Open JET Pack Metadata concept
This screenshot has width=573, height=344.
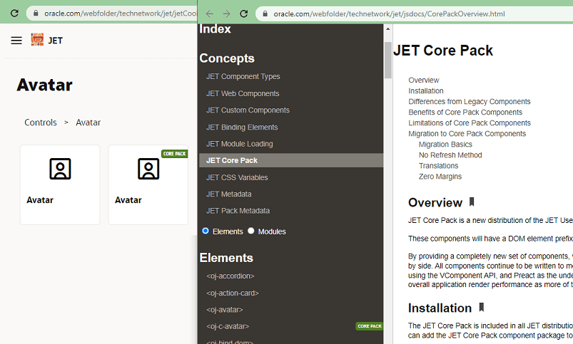tap(238, 211)
